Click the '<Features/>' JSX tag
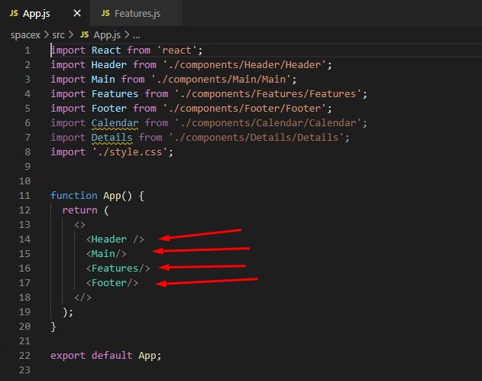This screenshot has width=482, height=381. pos(118,268)
